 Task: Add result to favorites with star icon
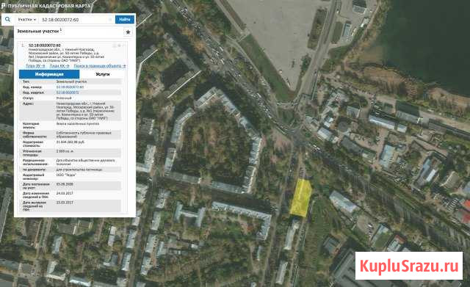pyautogui.click(x=128, y=32)
